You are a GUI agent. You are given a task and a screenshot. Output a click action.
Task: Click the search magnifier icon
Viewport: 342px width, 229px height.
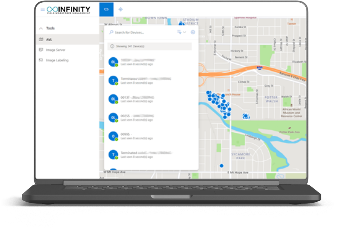111,32
